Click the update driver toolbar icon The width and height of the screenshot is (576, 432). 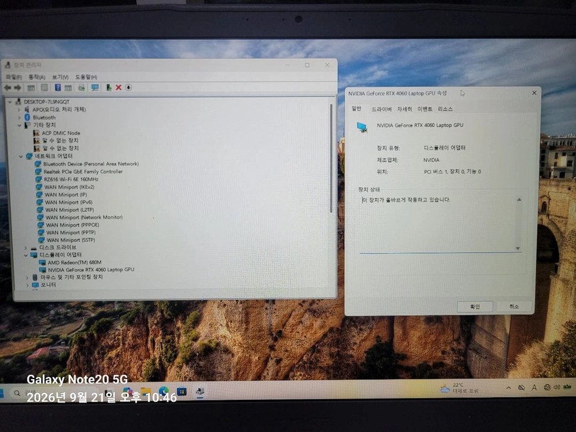[82, 88]
